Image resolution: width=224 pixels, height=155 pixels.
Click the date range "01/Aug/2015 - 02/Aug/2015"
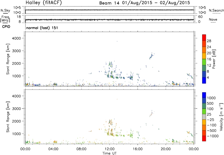point(156,3)
